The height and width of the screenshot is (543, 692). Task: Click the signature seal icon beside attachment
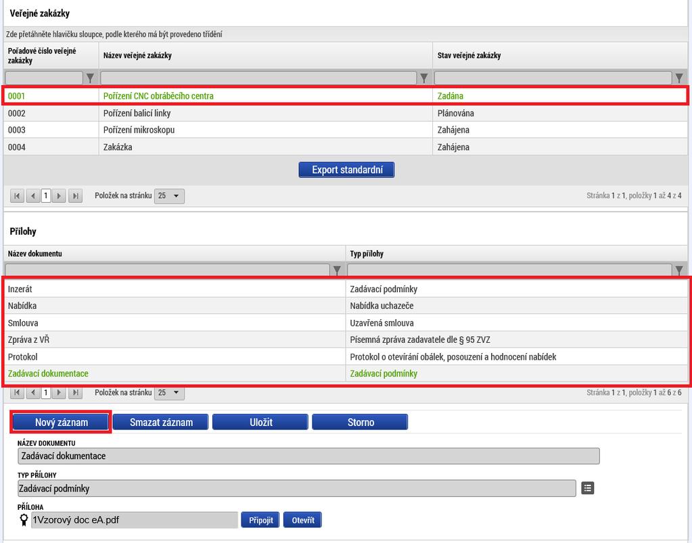click(24, 519)
